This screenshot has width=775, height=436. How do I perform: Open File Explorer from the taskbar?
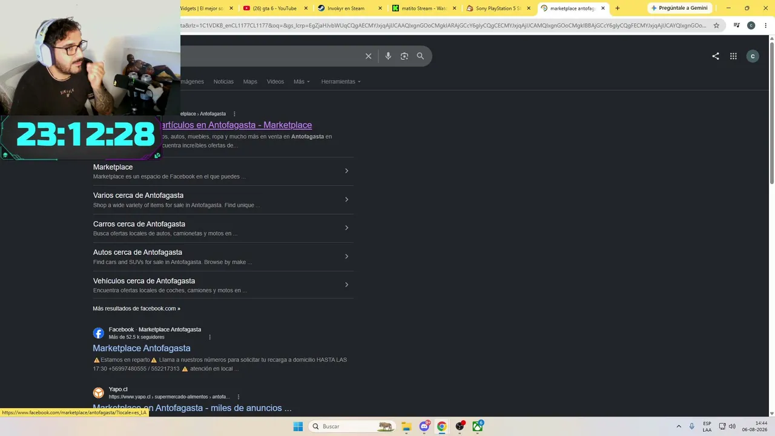pos(406,426)
